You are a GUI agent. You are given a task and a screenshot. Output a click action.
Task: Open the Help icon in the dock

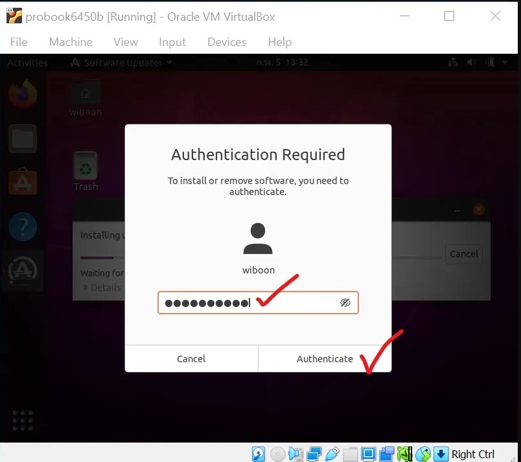(23, 227)
